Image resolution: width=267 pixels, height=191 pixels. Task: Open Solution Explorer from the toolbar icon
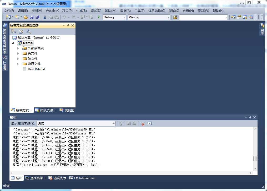click(x=233, y=17)
